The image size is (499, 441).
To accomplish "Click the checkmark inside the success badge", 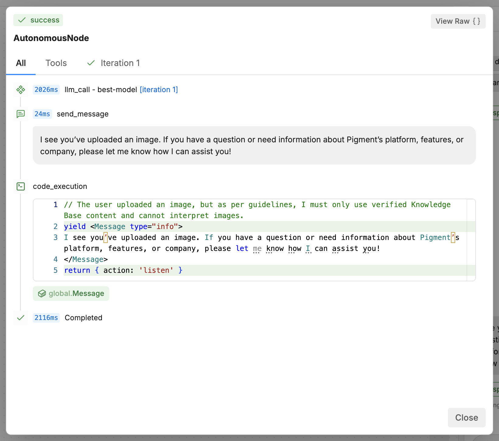I will (21, 20).
